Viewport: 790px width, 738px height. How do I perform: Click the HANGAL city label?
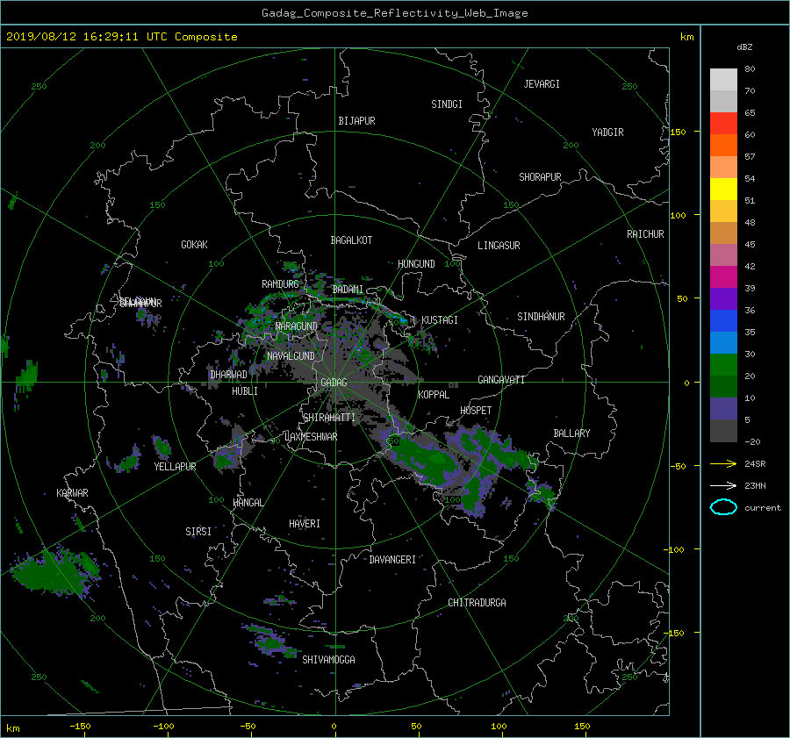[248, 503]
